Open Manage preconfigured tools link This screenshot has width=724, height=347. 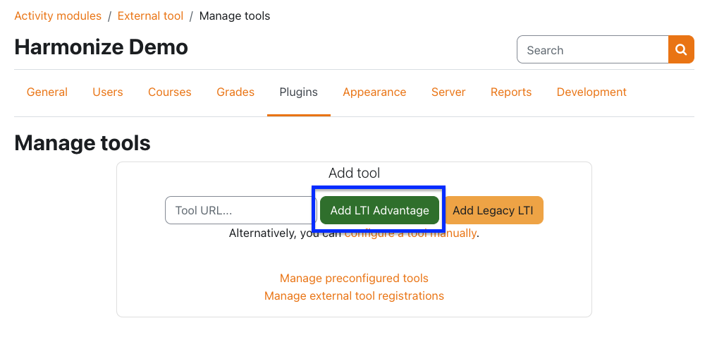tap(354, 279)
